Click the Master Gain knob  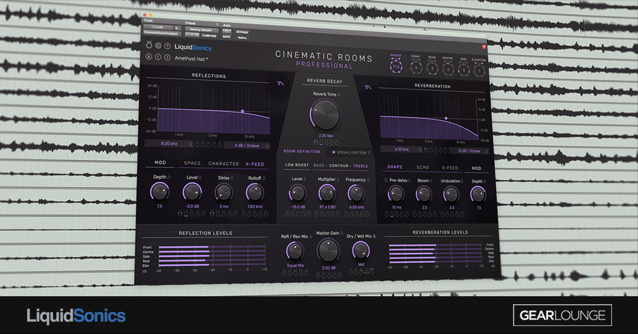328,249
